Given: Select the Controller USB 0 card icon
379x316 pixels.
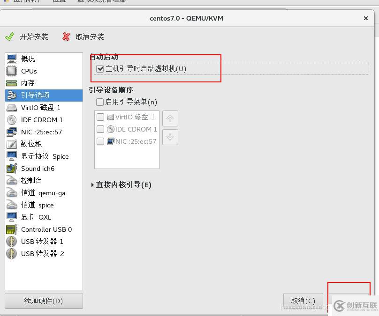Looking at the screenshot, I should pos(12,229).
